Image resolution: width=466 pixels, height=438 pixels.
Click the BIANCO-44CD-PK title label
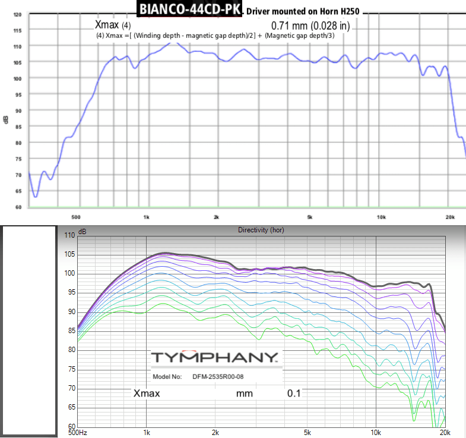pyautogui.click(x=189, y=9)
